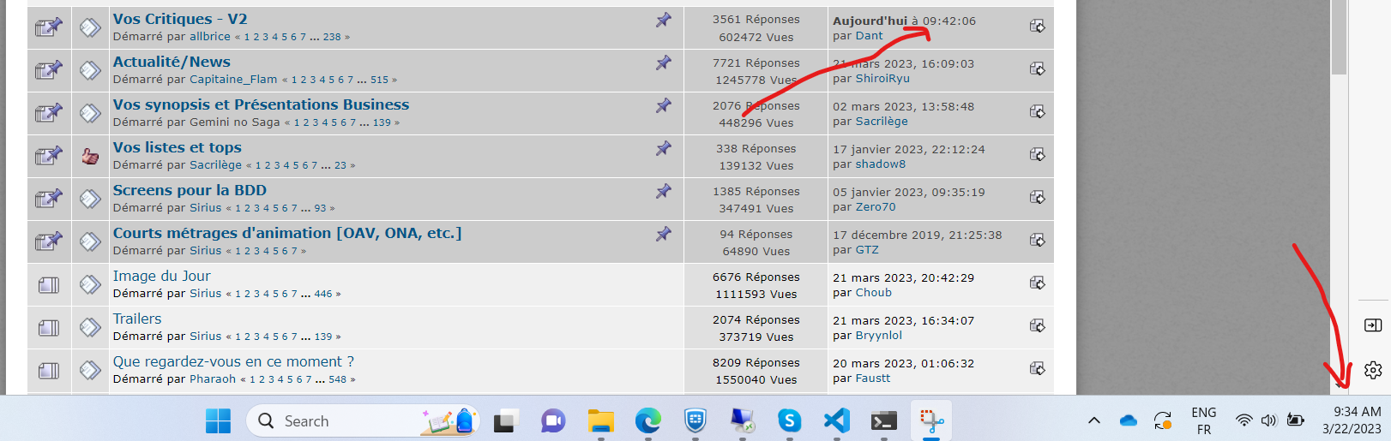
Task: Open last poster Bryynlol's profile
Action: pyautogui.click(x=878, y=336)
